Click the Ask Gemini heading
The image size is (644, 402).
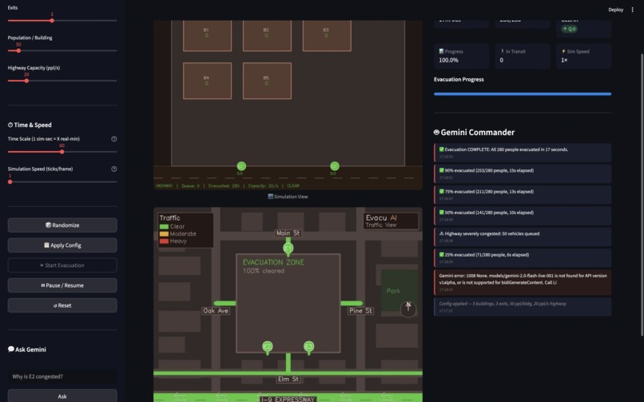pos(27,349)
